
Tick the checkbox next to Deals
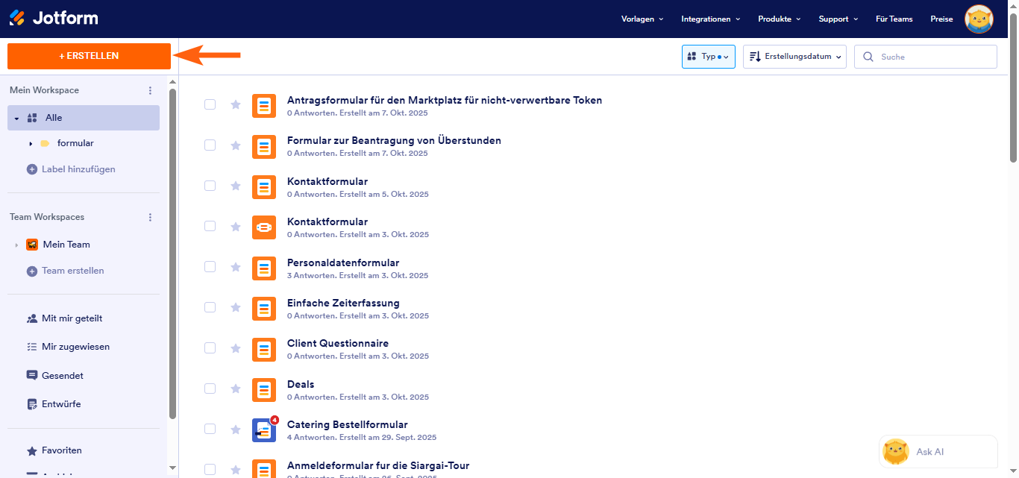point(210,389)
